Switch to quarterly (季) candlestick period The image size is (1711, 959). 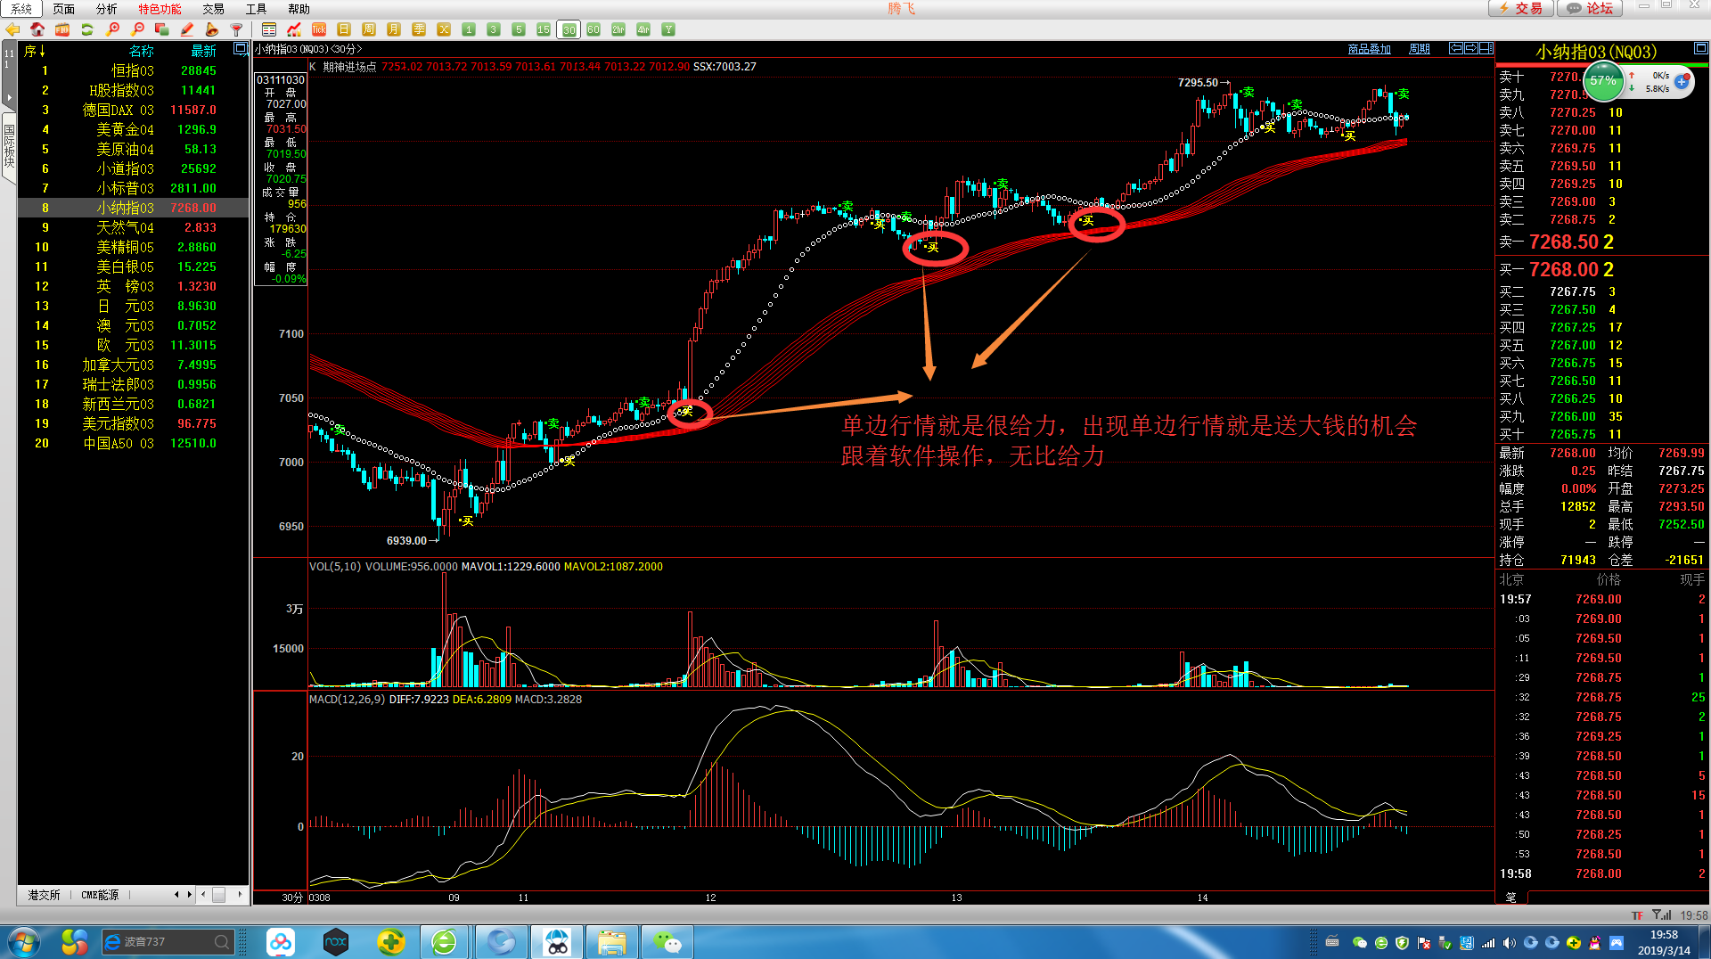pos(419,29)
